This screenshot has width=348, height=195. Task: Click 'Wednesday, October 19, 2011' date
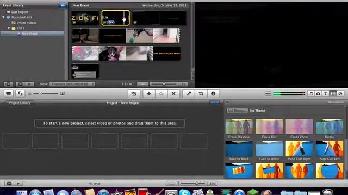tap(164, 5)
